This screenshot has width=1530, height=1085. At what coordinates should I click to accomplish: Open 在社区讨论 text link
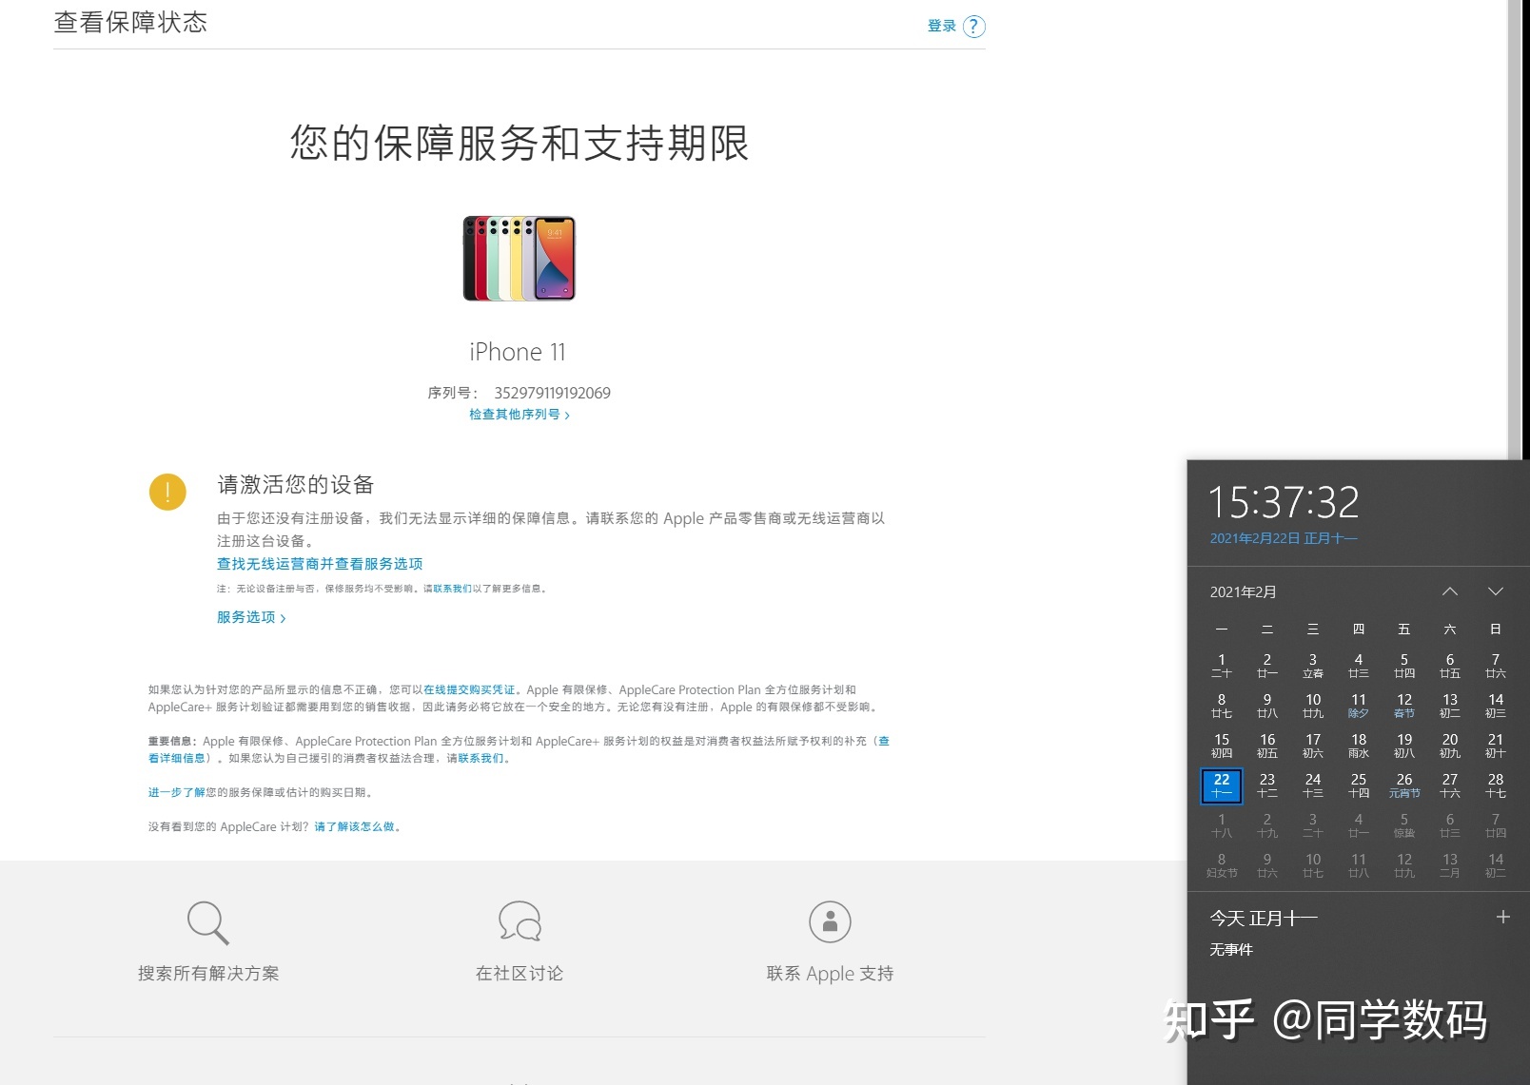520,973
